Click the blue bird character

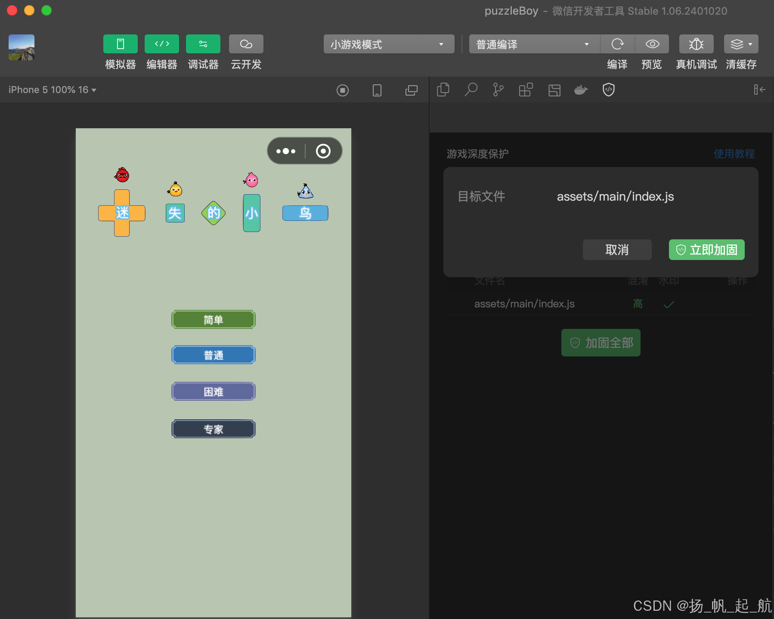305,191
